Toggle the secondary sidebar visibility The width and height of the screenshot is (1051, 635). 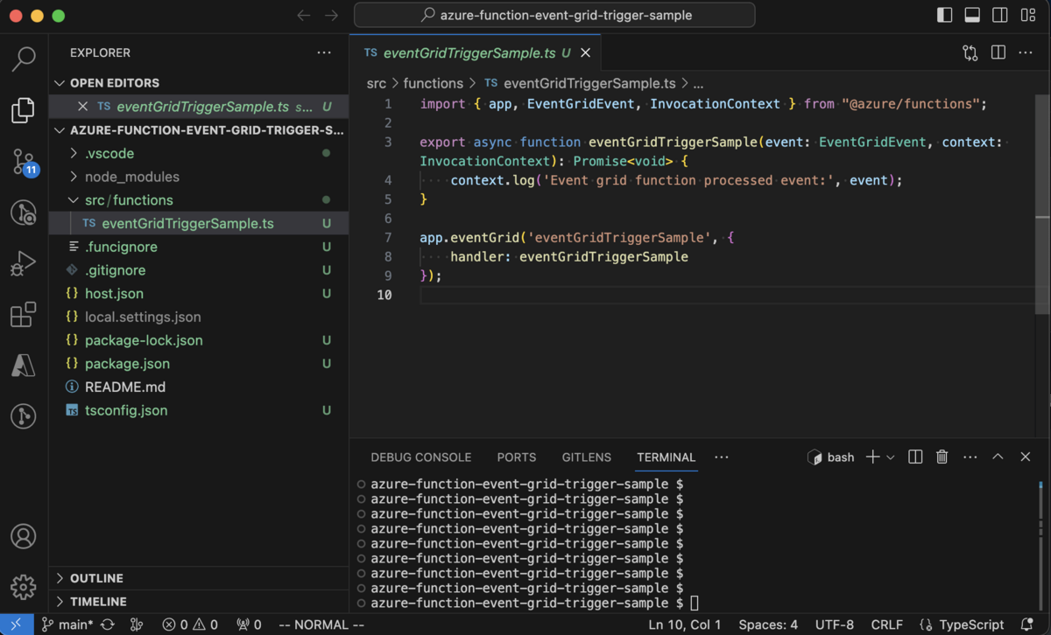tap(998, 15)
